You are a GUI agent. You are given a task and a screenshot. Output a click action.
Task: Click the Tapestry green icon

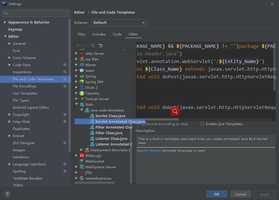pos(82,93)
